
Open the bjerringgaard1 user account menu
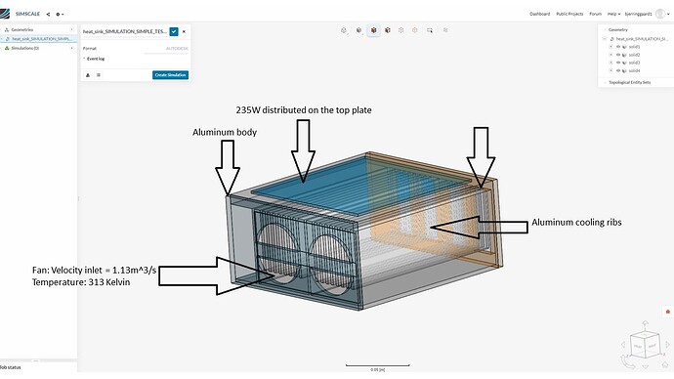pos(638,14)
